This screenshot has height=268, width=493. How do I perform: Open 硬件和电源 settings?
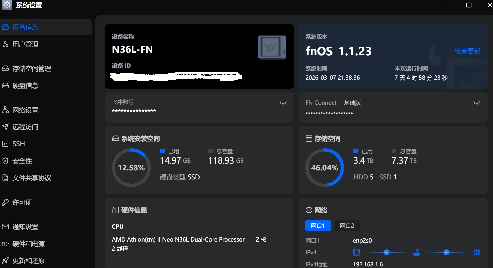[x=28, y=244]
